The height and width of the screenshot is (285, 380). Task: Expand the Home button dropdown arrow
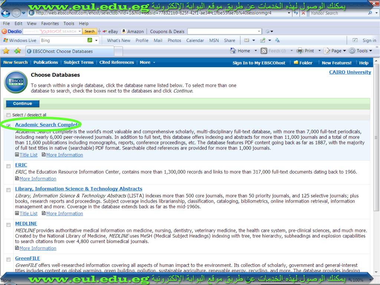coord(255,51)
